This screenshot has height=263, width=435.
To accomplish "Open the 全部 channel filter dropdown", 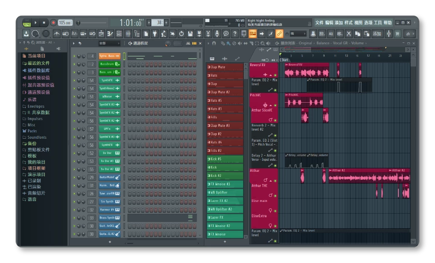I will pos(109,43).
